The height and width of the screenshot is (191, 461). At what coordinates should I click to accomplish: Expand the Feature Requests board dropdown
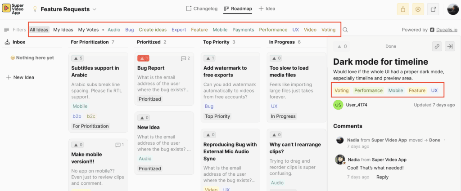pos(95,9)
